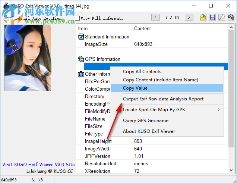
Task: Select the Other Information camera icon
Action: click(81, 74)
